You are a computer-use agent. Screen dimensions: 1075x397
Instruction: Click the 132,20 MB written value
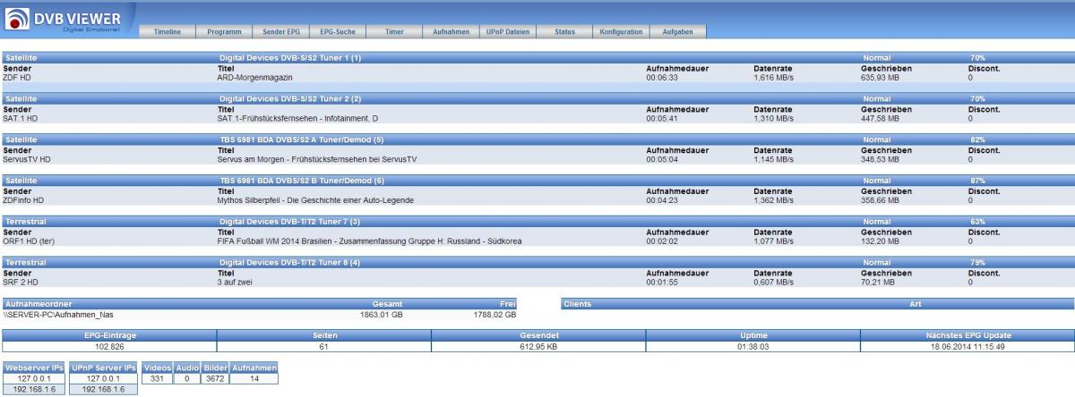point(881,241)
